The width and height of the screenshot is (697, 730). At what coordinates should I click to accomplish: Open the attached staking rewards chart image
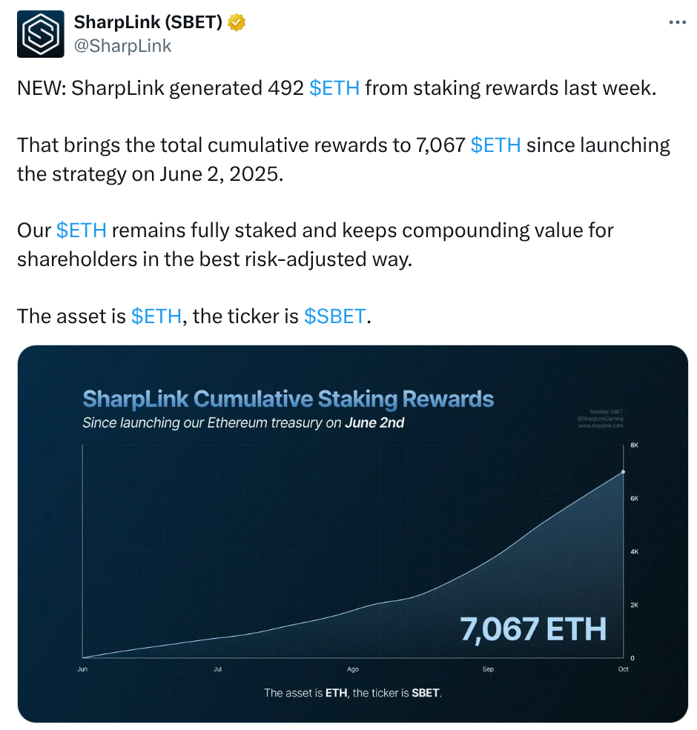[348, 533]
